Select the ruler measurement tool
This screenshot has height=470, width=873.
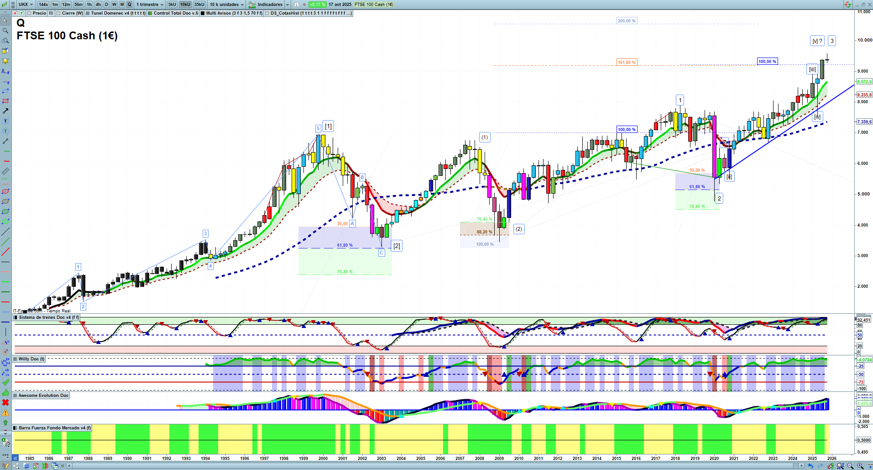tap(5, 171)
